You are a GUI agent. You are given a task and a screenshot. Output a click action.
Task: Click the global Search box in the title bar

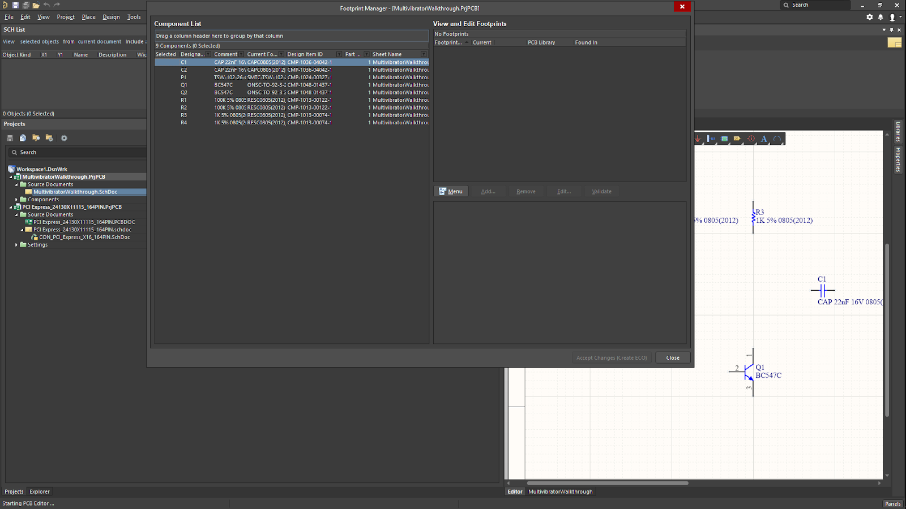click(815, 5)
